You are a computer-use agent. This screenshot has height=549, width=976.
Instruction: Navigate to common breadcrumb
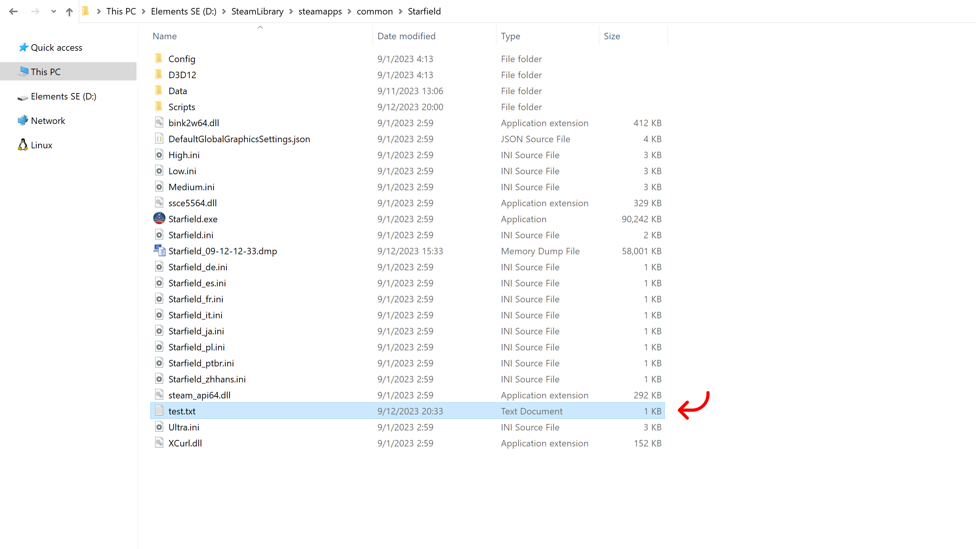point(375,11)
